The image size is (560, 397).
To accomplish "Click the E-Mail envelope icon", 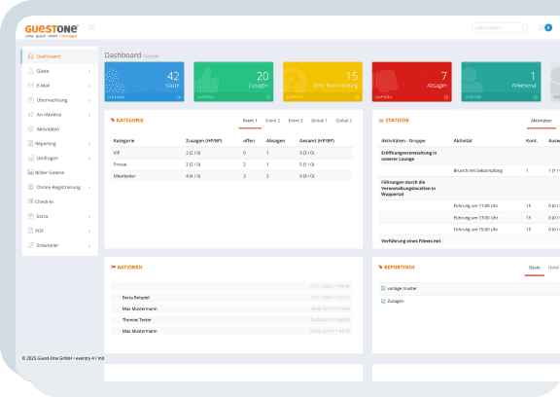I will (31, 86).
